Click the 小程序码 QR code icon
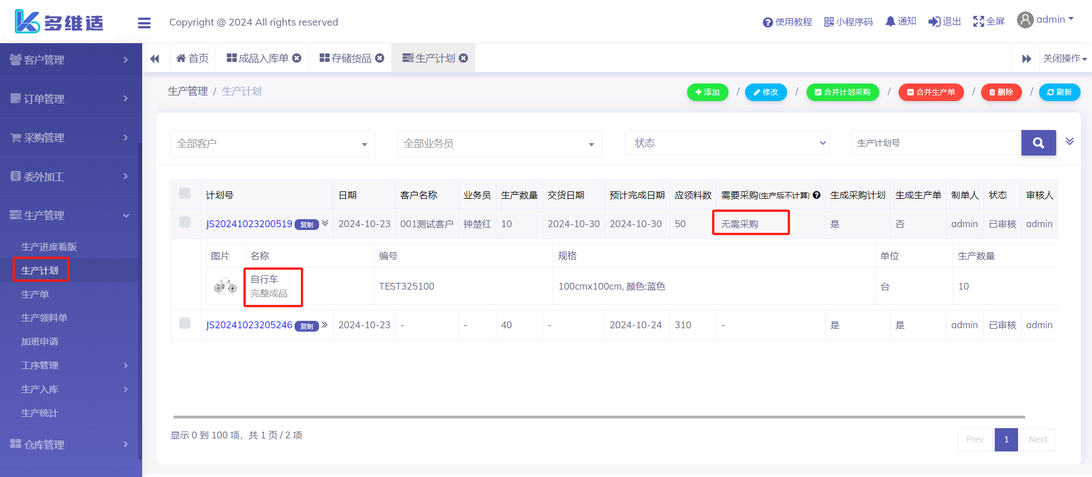The image size is (1092, 477). click(x=829, y=22)
